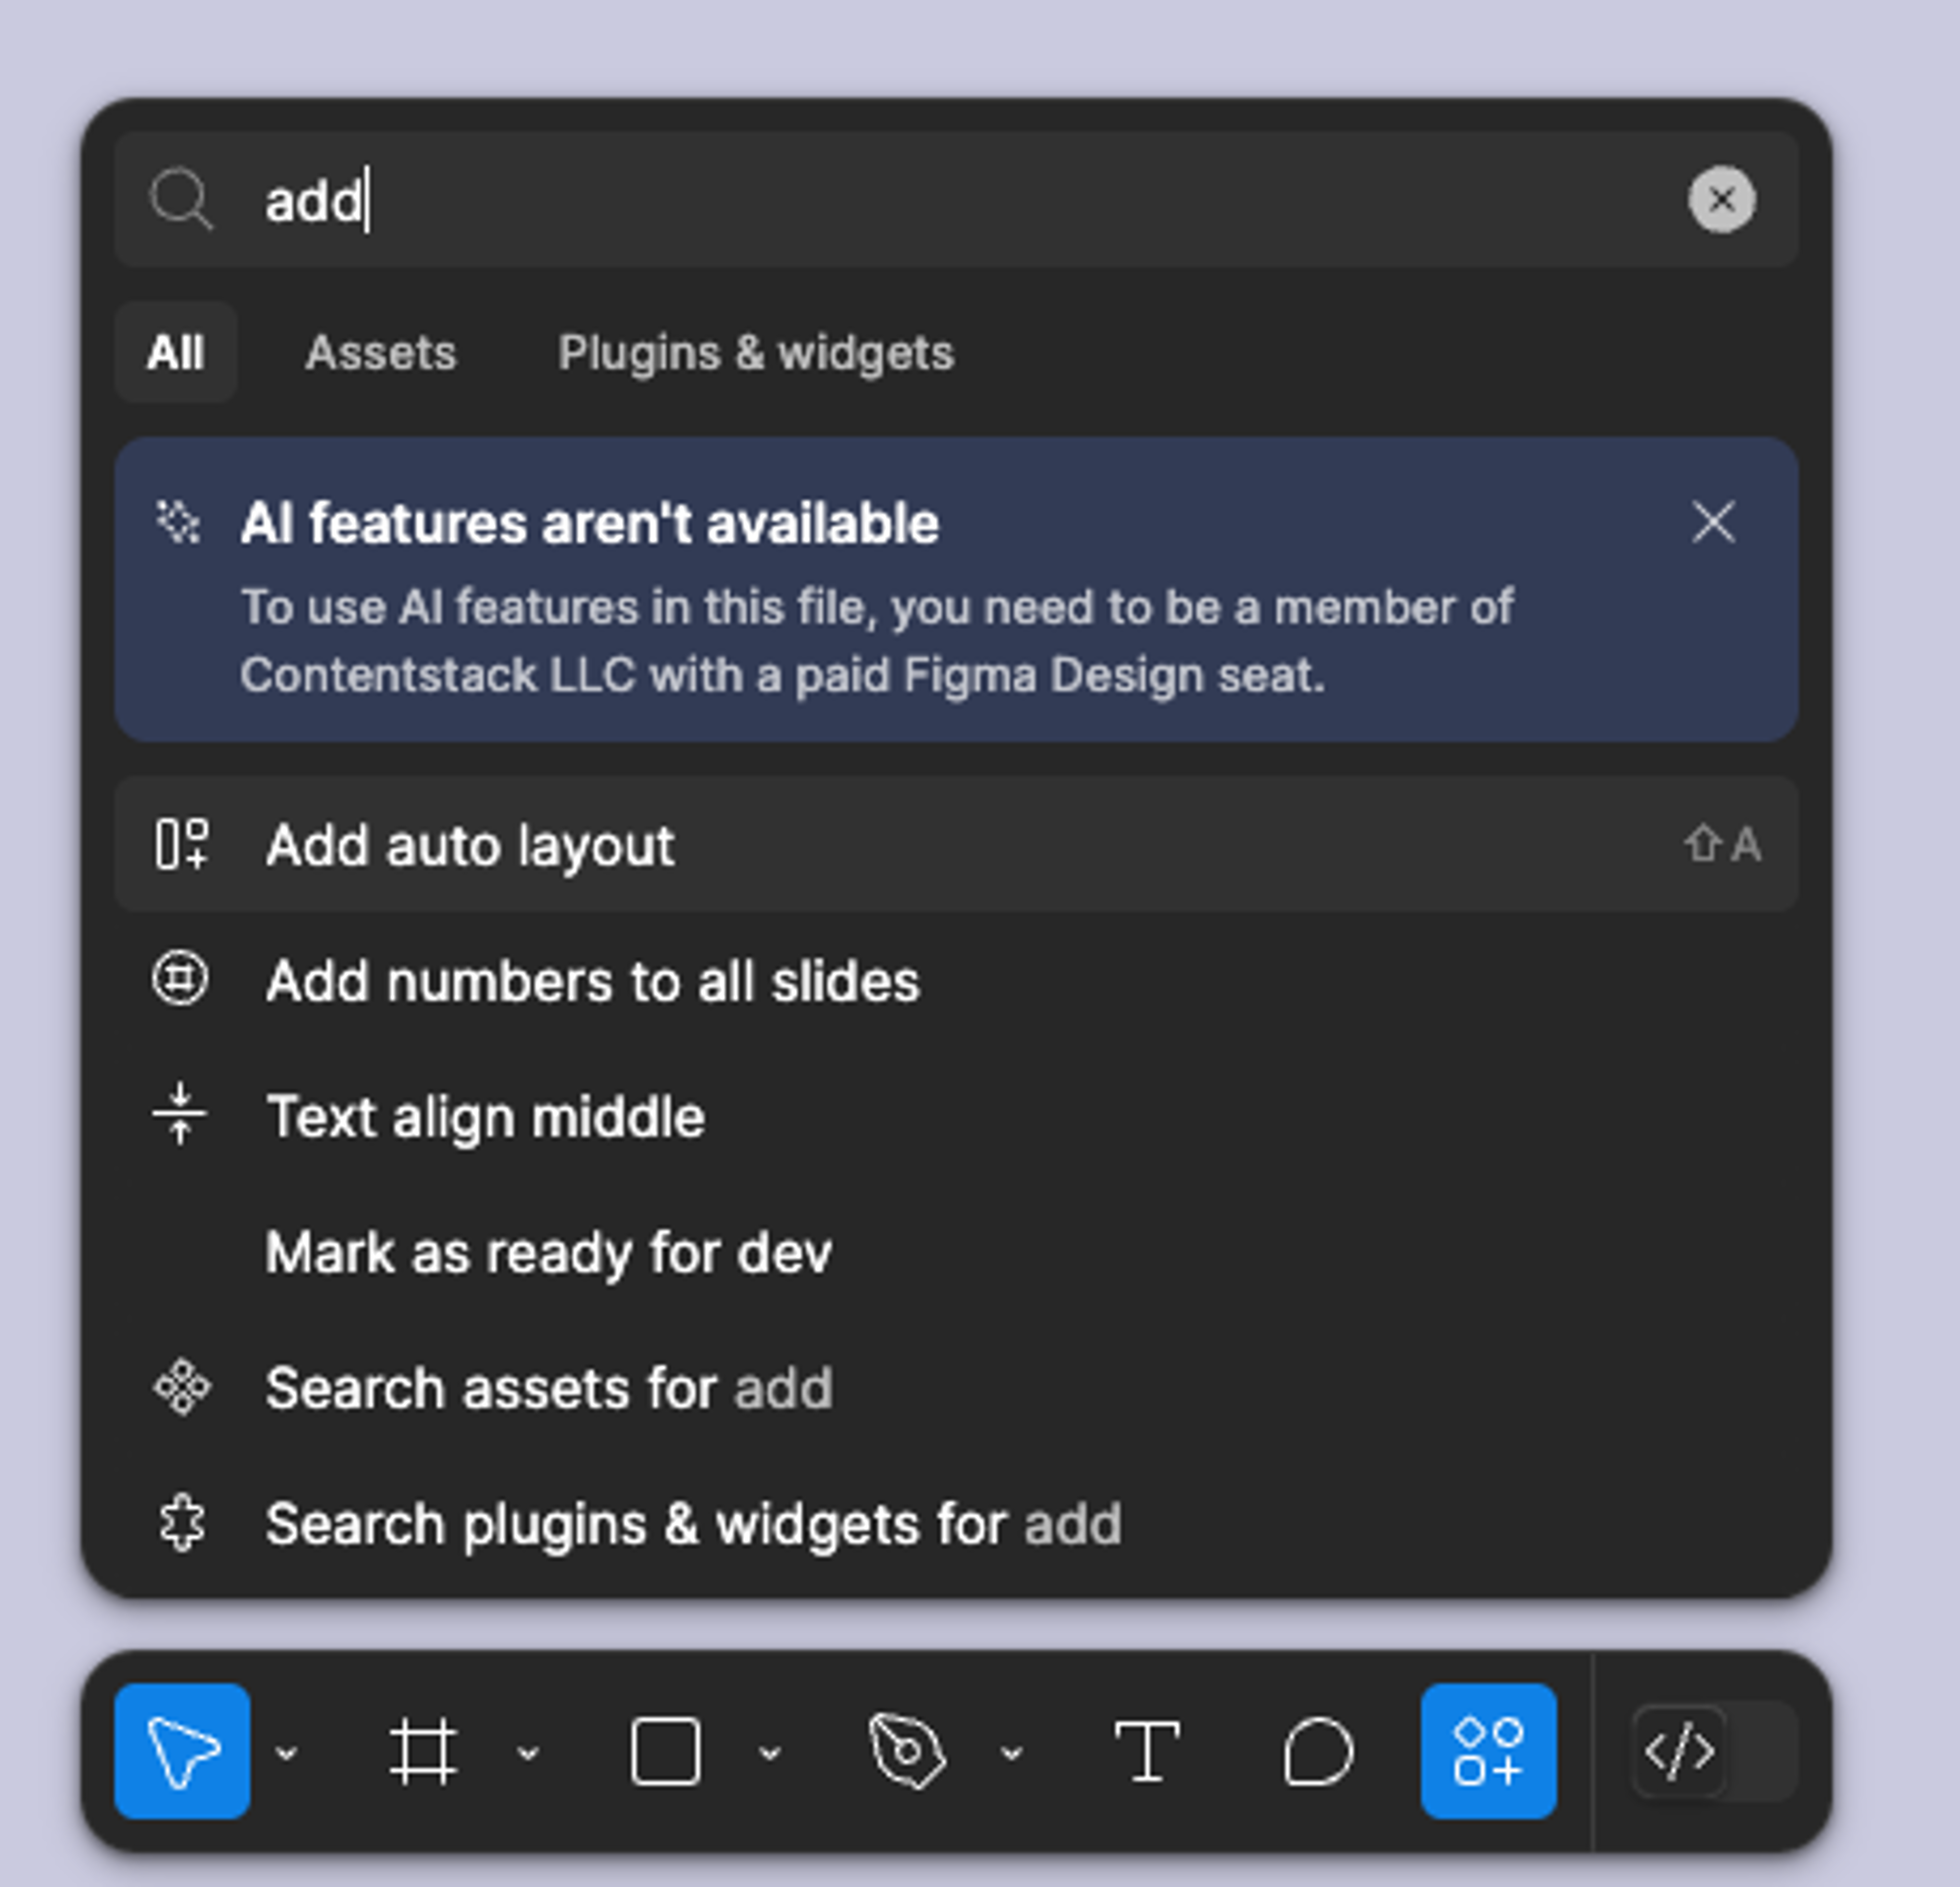The width and height of the screenshot is (1960, 1887).
Task: Select the Text tool
Action: pyautogui.click(x=1147, y=1751)
